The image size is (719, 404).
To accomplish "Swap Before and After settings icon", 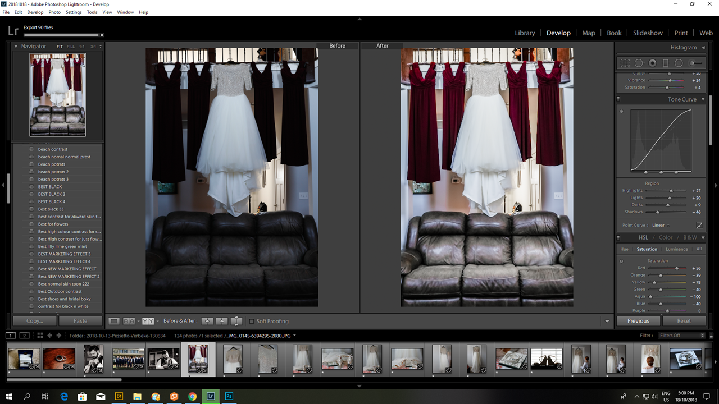I will (236, 321).
